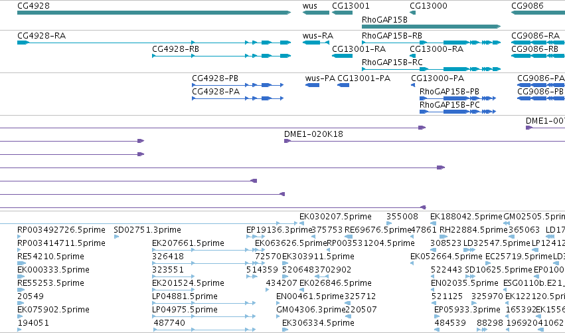Select the CG13001-RA transcript label

tap(359, 49)
